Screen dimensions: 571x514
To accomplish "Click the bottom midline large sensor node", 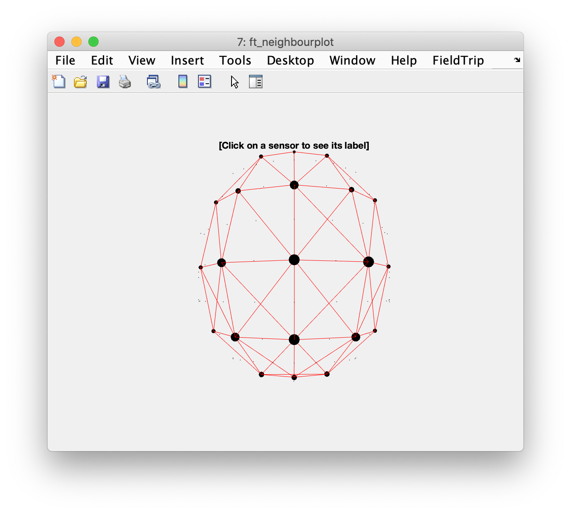I will [x=294, y=339].
